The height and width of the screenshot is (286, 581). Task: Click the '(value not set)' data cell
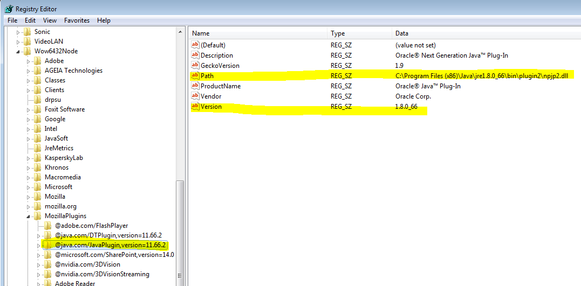tap(415, 45)
